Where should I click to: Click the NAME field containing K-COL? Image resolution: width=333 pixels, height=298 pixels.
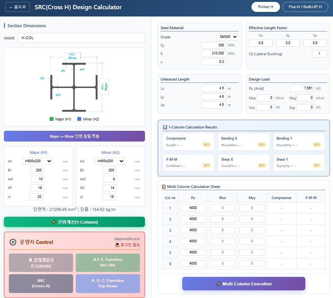click(81, 38)
